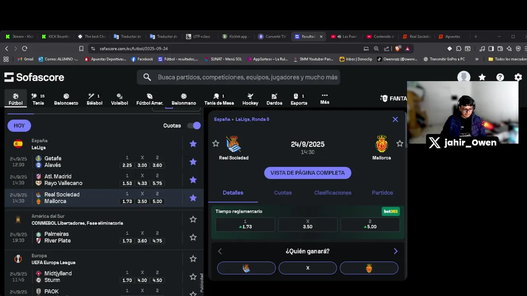Image resolution: width=527 pixels, height=296 pixels.
Task: Toggle favorite star for UEFA Europa League
Action: pos(193,259)
